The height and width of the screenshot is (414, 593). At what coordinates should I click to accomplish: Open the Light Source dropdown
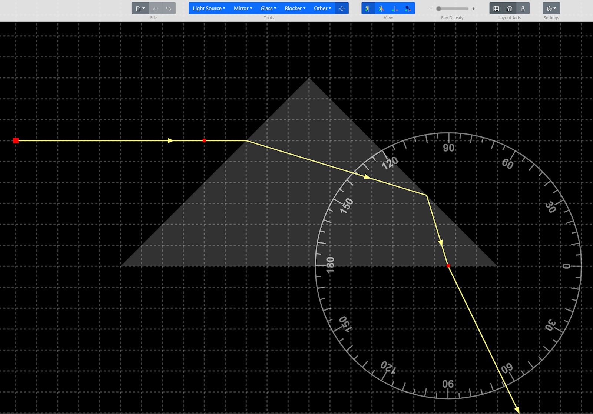(x=209, y=8)
